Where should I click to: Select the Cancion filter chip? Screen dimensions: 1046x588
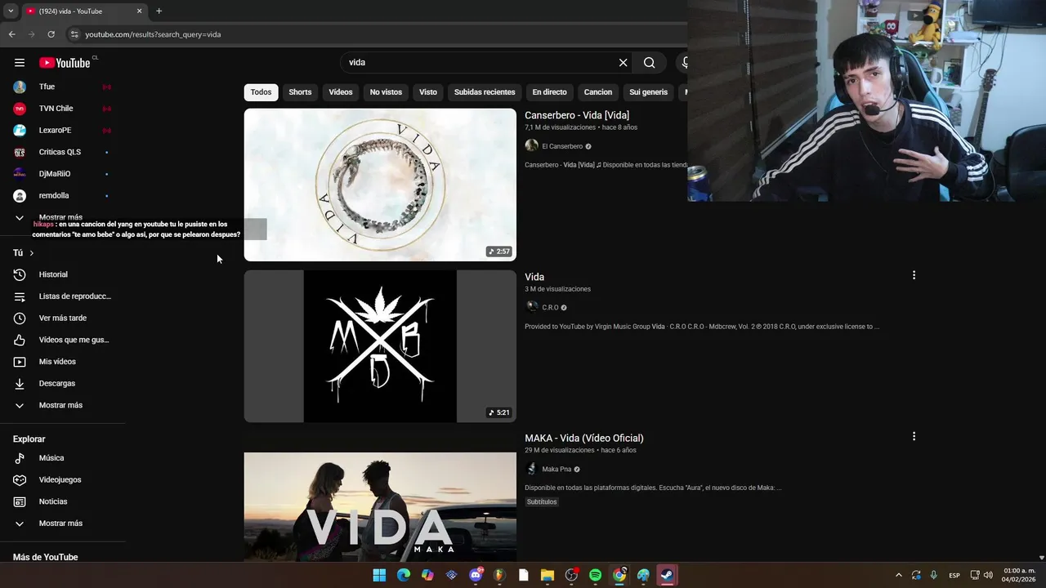pyautogui.click(x=598, y=92)
